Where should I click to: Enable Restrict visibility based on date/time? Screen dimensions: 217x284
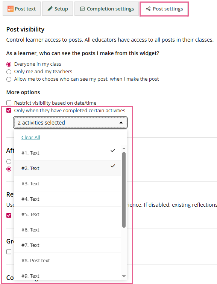tap(9, 103)
